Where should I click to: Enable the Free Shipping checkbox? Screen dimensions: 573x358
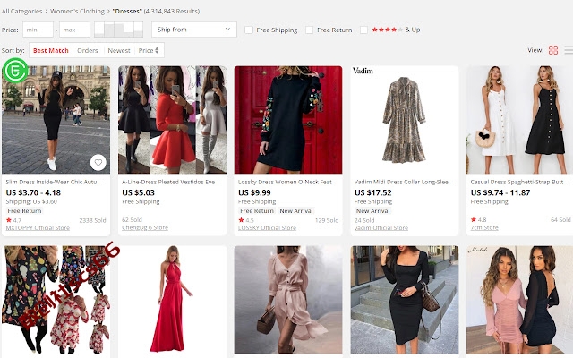(249, 30)
